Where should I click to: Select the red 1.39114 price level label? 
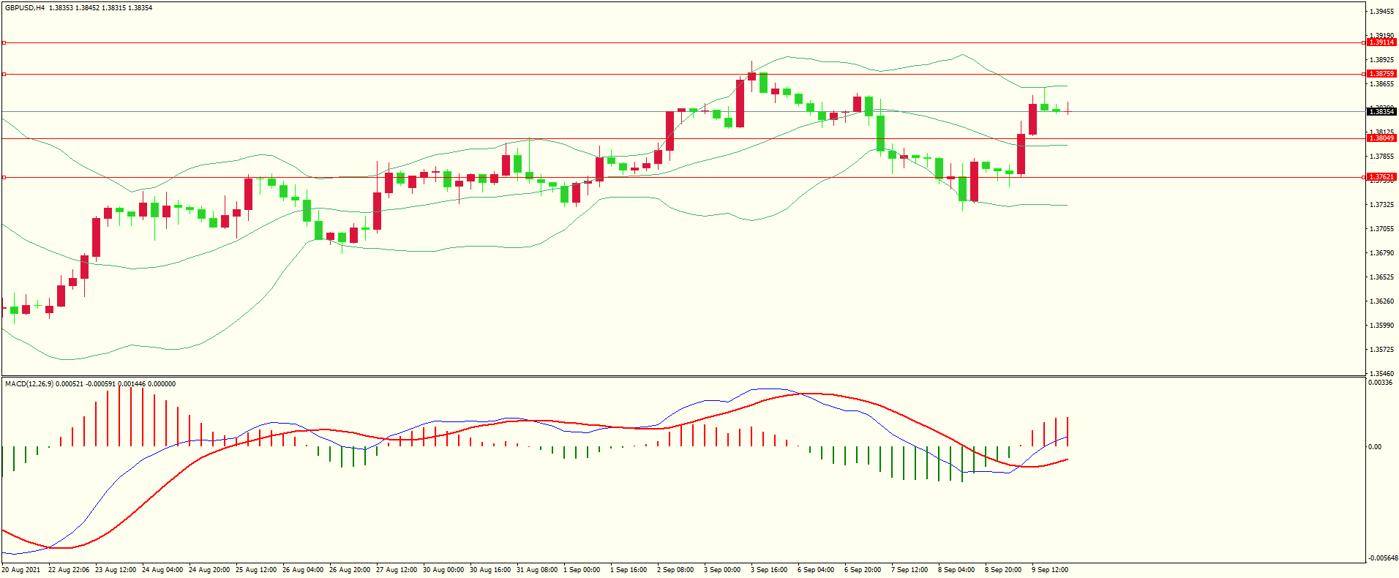pyautogui.click(x=1381, y=42)
